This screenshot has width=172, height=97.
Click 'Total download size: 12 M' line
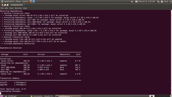(13, 89)
